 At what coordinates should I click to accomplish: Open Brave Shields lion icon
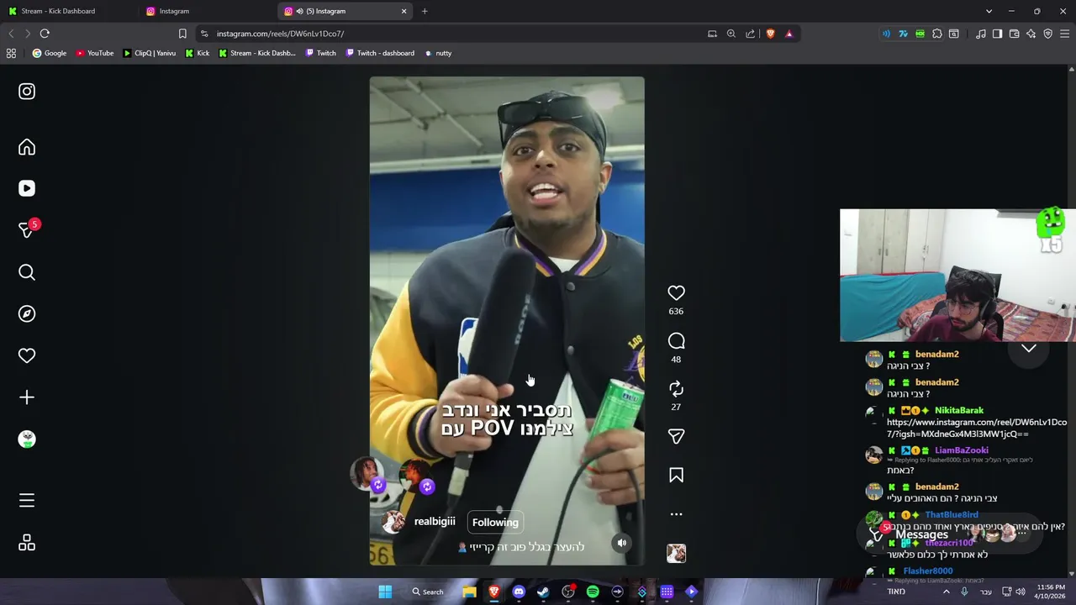pyautogui.click(x=770, y=34)
